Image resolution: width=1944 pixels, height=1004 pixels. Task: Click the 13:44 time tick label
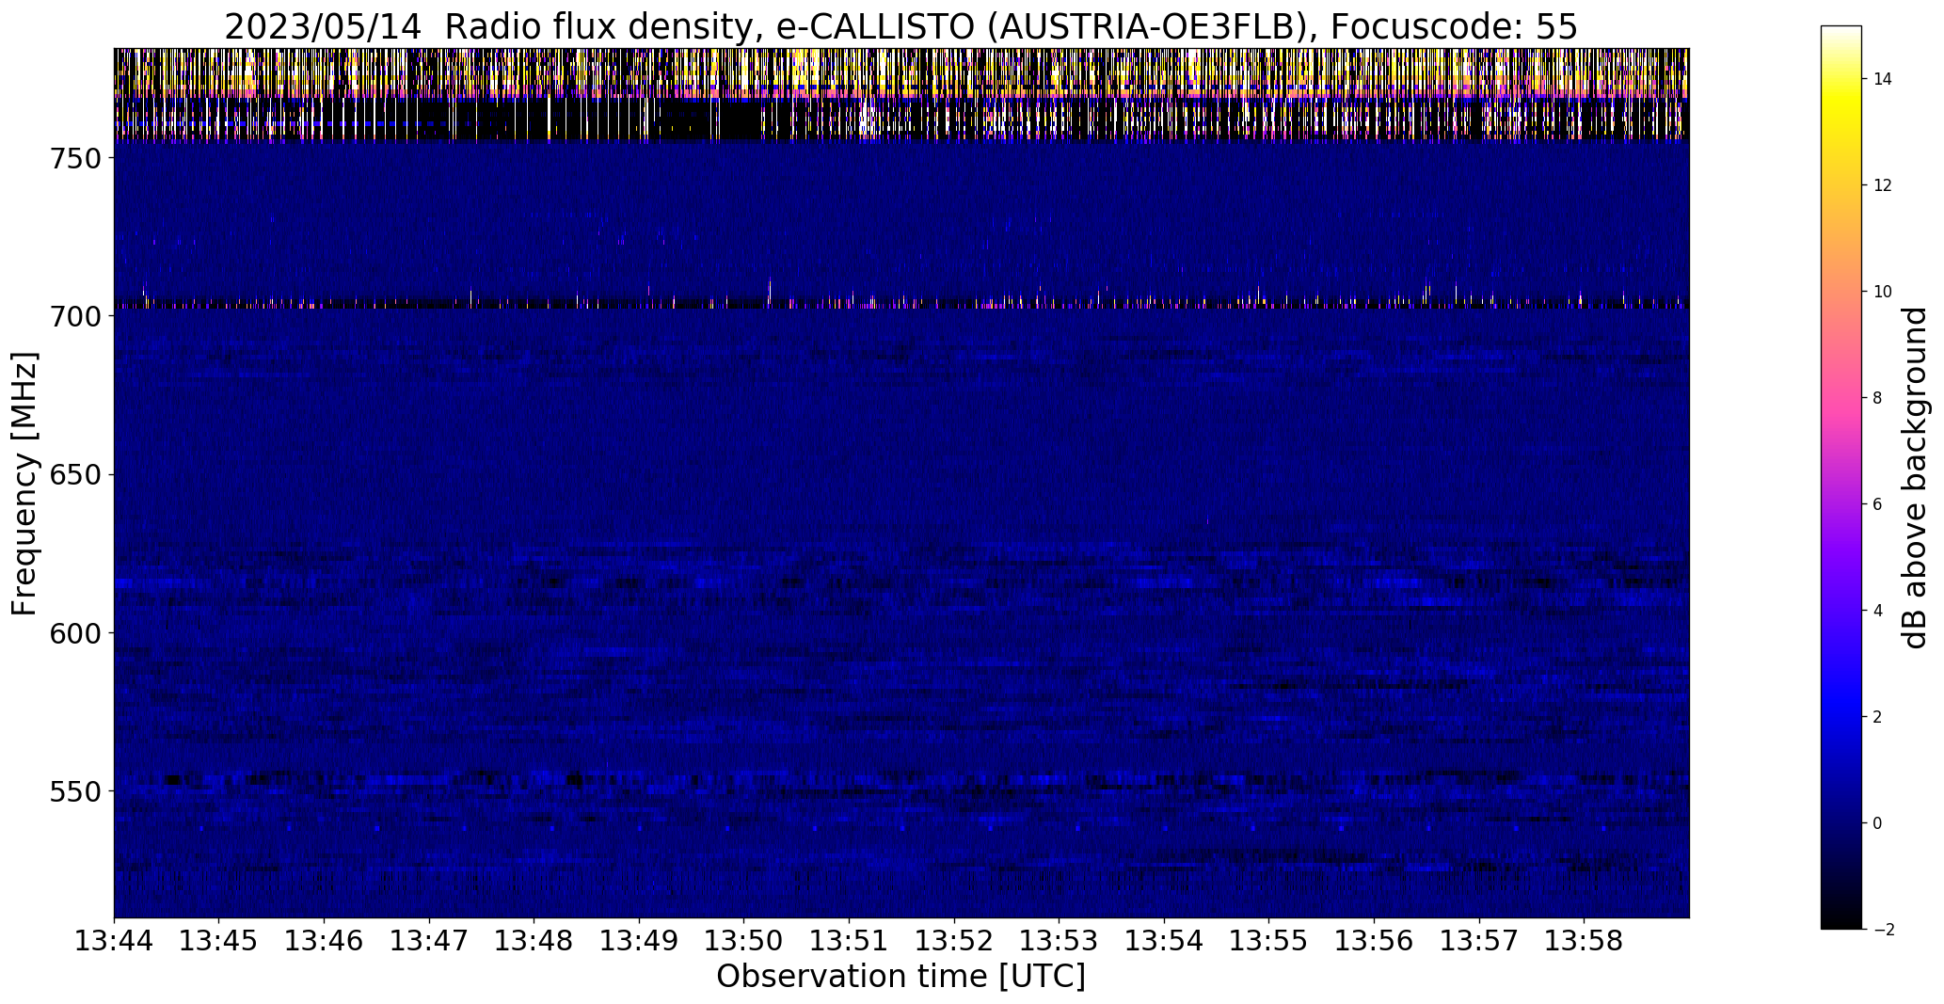pos(114,941)
